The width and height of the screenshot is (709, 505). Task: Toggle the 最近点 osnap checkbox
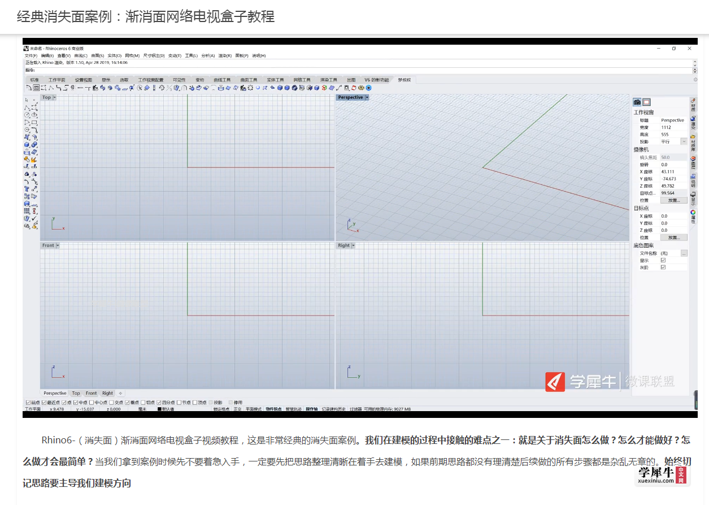point(44,403)
